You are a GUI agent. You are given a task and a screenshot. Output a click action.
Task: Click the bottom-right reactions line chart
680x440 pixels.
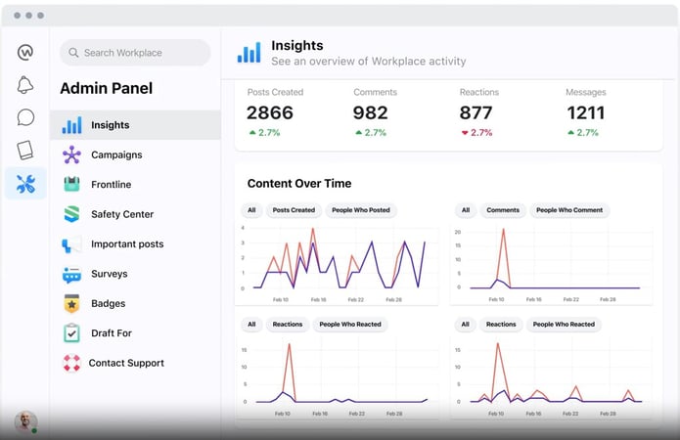pyautogui.click(x=551, y=378)
